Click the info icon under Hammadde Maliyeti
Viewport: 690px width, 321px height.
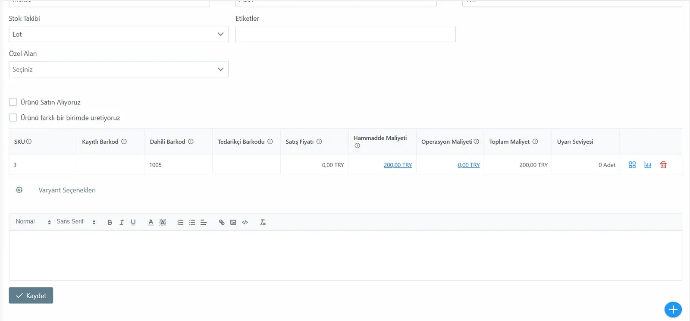pyautogui.click(x=357, y=146)
